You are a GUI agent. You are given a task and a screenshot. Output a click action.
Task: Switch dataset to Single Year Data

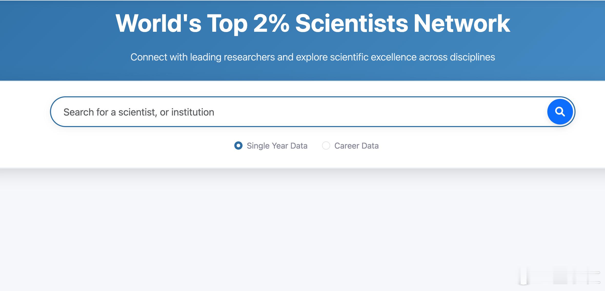[x=238, y=146]
